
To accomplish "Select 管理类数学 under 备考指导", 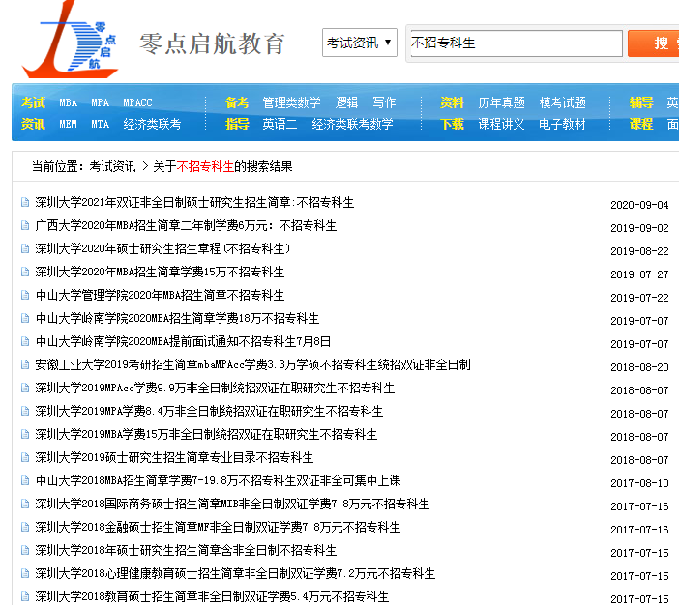I will pos(291,102).
